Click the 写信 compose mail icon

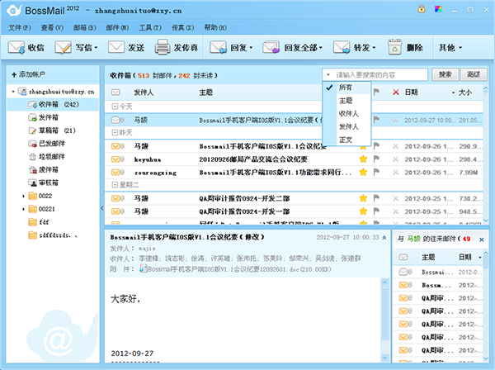click(x=63, y=48)
